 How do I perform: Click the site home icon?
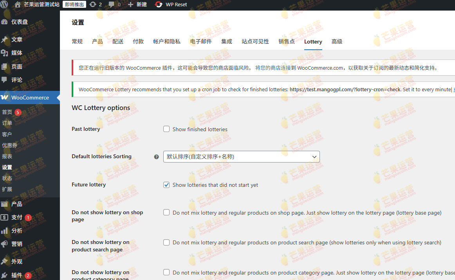point(18,4)
